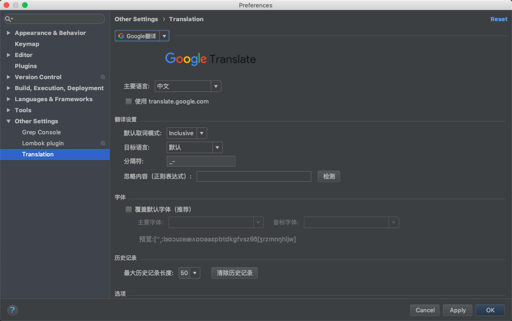Collapse the Other Settings tree arrow
Viewport: 512px width, 321px height.
point(8,121)
